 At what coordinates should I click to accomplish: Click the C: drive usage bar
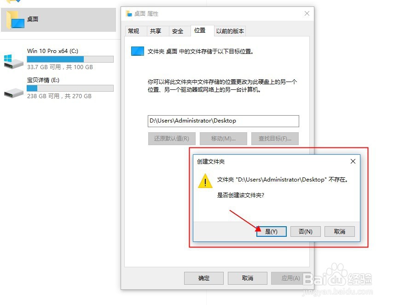click(x=70, y=59)
